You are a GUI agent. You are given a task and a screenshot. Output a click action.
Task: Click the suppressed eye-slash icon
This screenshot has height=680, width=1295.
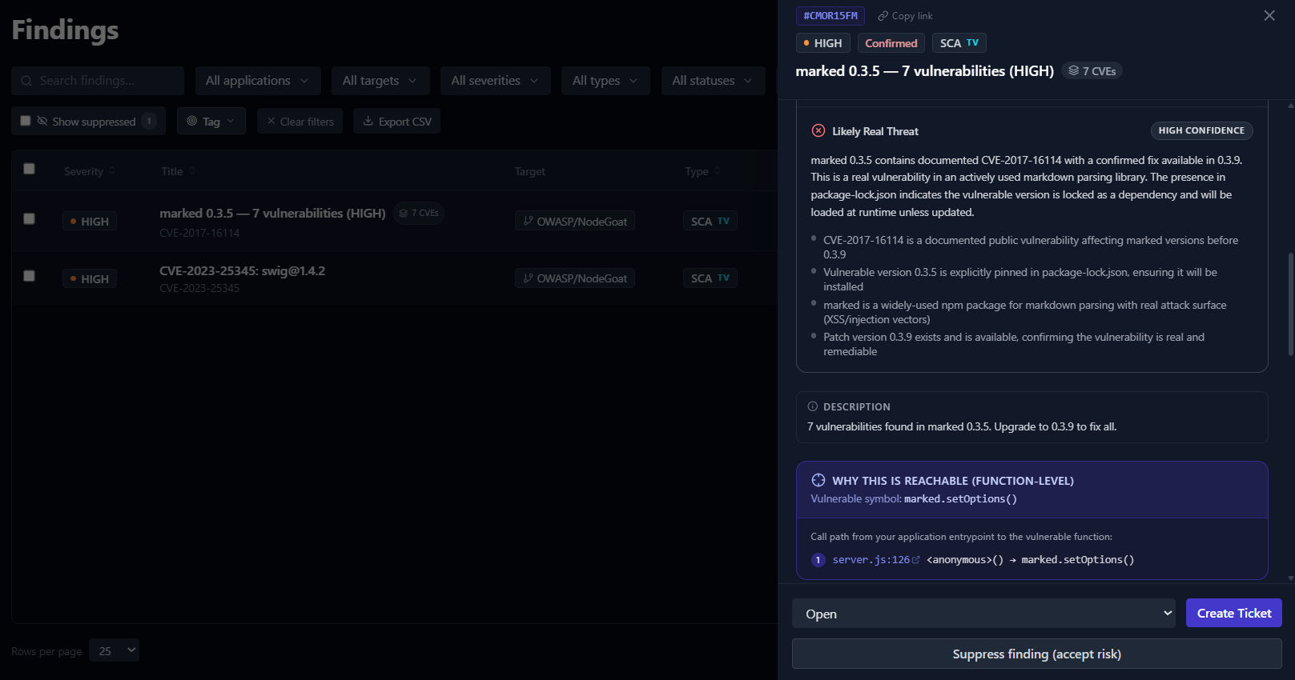42,121
